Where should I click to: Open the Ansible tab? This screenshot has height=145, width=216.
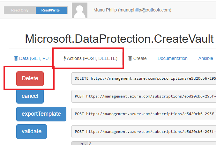point(206,58)
